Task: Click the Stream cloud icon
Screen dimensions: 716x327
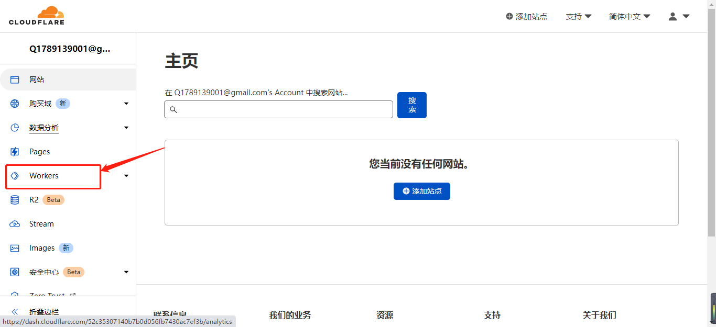Action: point(15,224)
